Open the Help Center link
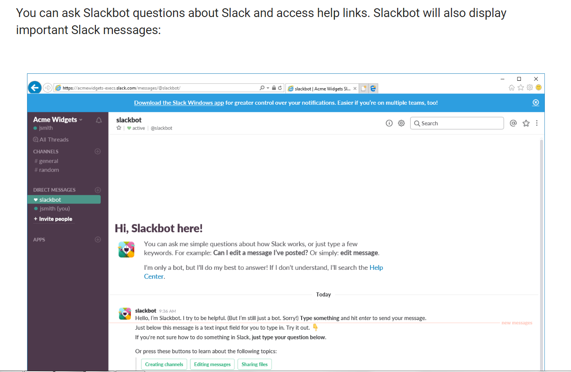Image resolution: width=571 pixels, height=372 pixels. coord(264,272)
